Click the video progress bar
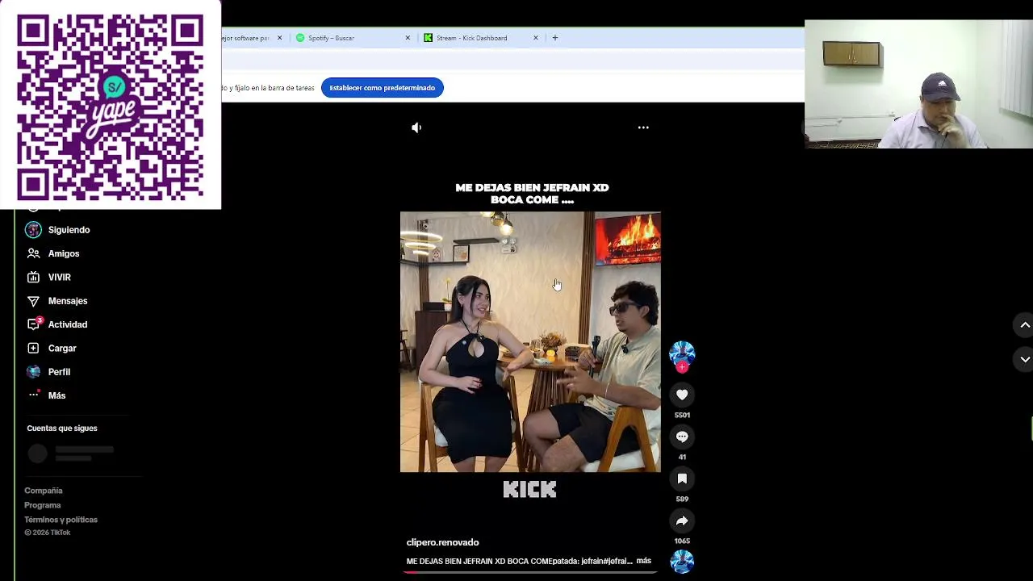Image resolution: width=1033 pixels, height=581 pixels. pos(530,572)
